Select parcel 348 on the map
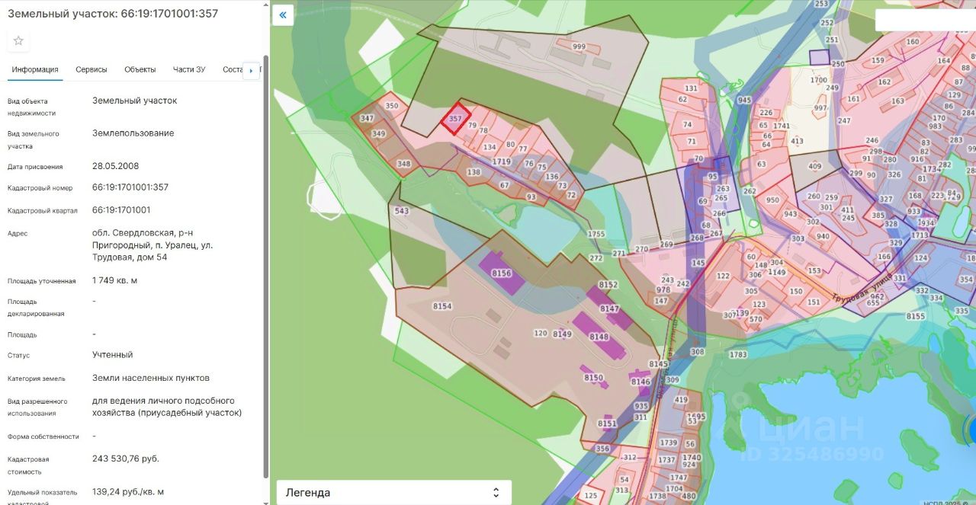This screenshot has width=976, height=505. coord(404,164)
